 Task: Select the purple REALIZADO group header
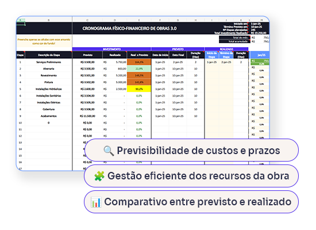[x=226, y=49]
